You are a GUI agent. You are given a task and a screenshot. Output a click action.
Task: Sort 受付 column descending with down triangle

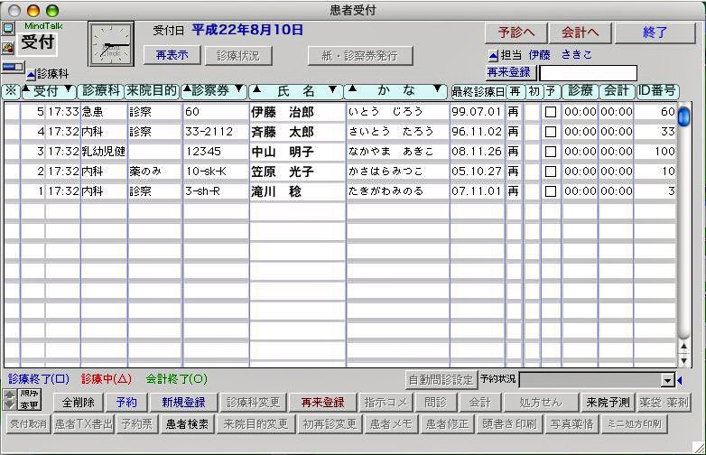pos(69,88)
